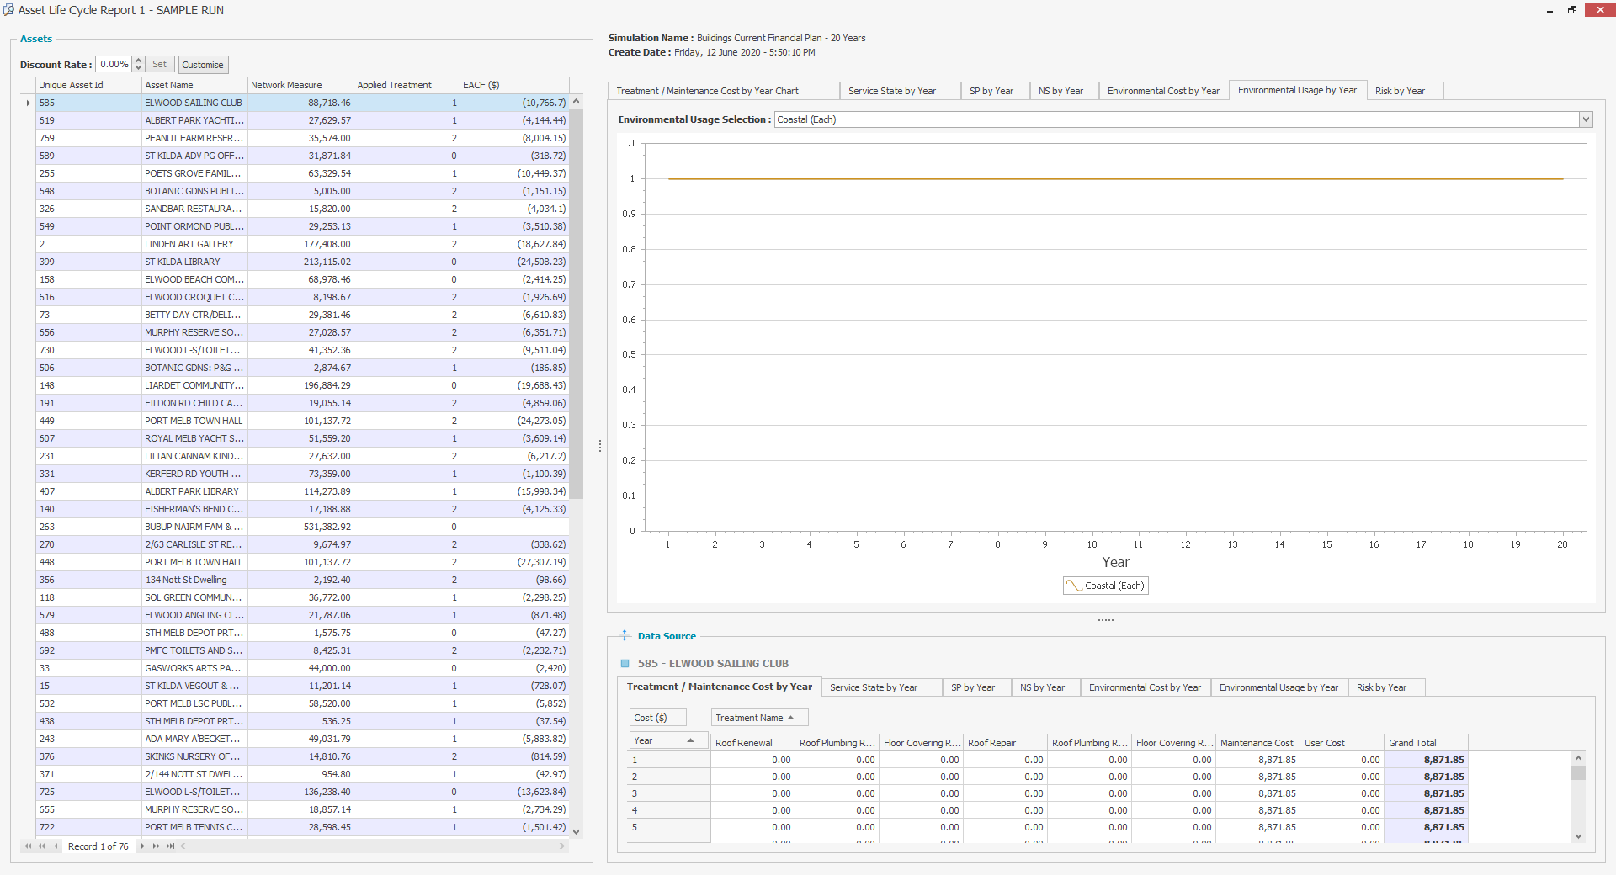Click the square icon beside 585 - ELWOOD SAILING CLUB
This screenshot has width=1616, height=875.
point(625,664)
